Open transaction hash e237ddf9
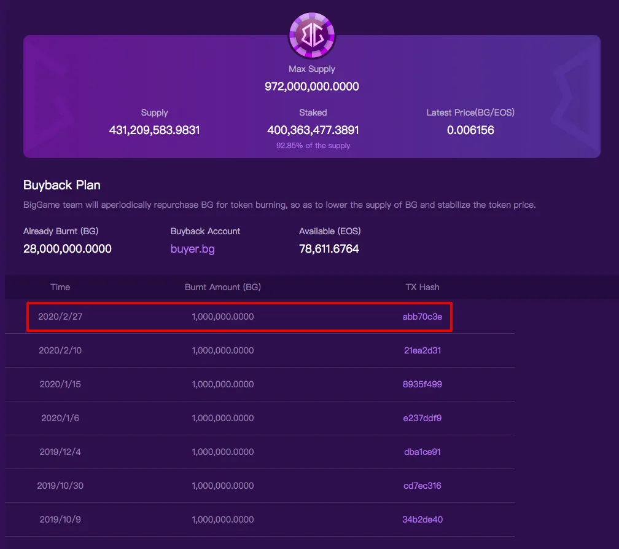Image resolution: width=619 pixels, height=549 pixels. coord(422,418)
